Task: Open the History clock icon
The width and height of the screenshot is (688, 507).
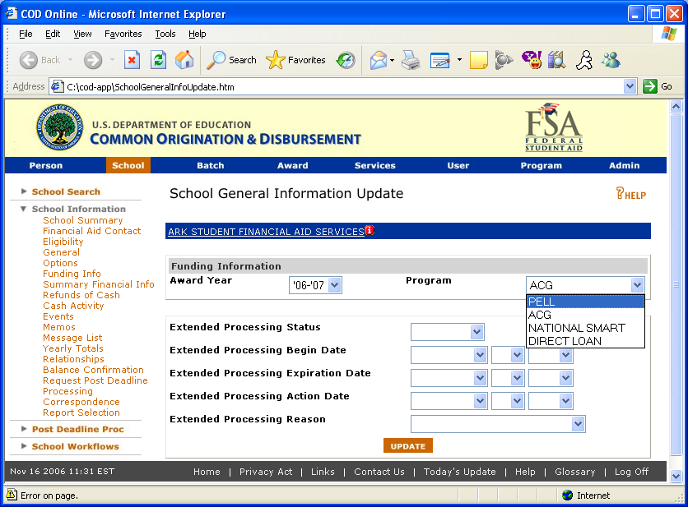Action: (346, 60)
